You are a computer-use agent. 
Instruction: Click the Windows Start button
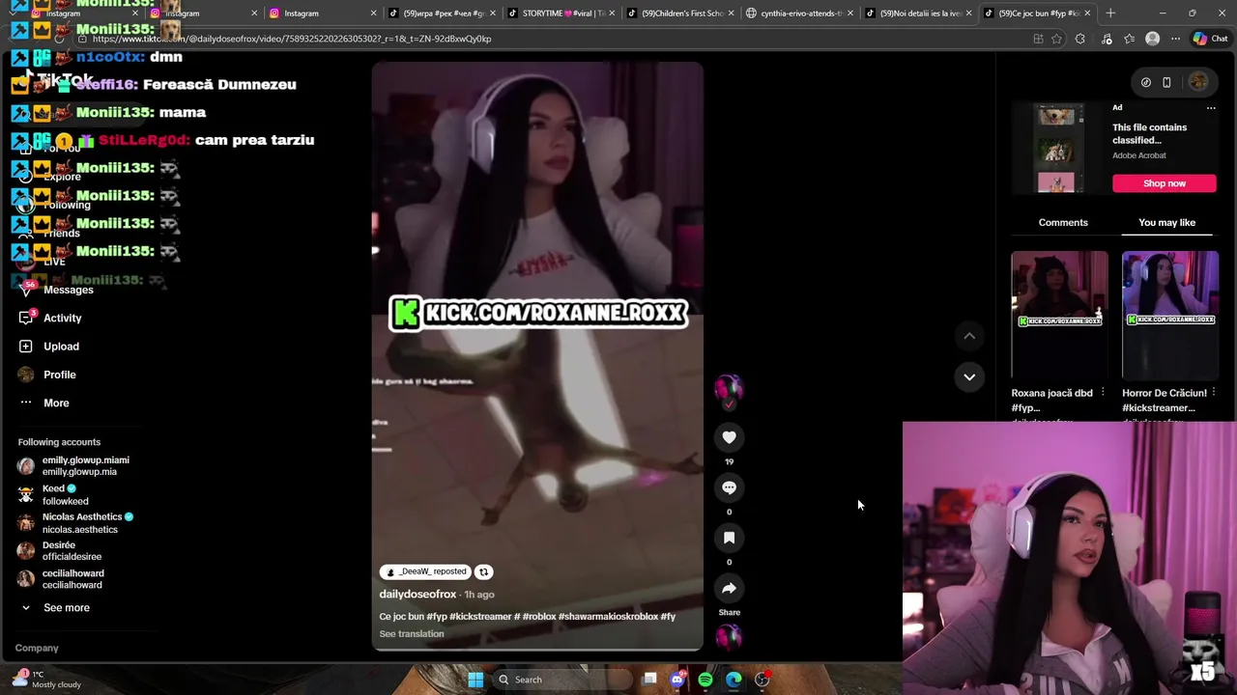coord(475,680)
